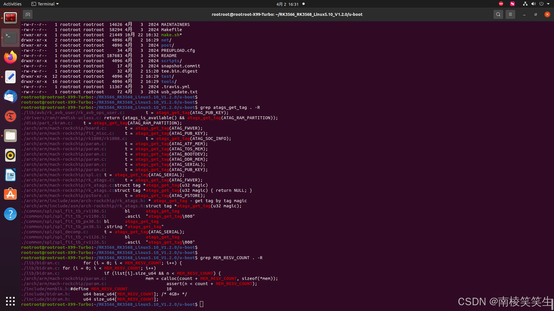Show Applications grid button
The width and height of the screenshot is (554, 311).
click(10, 301)
